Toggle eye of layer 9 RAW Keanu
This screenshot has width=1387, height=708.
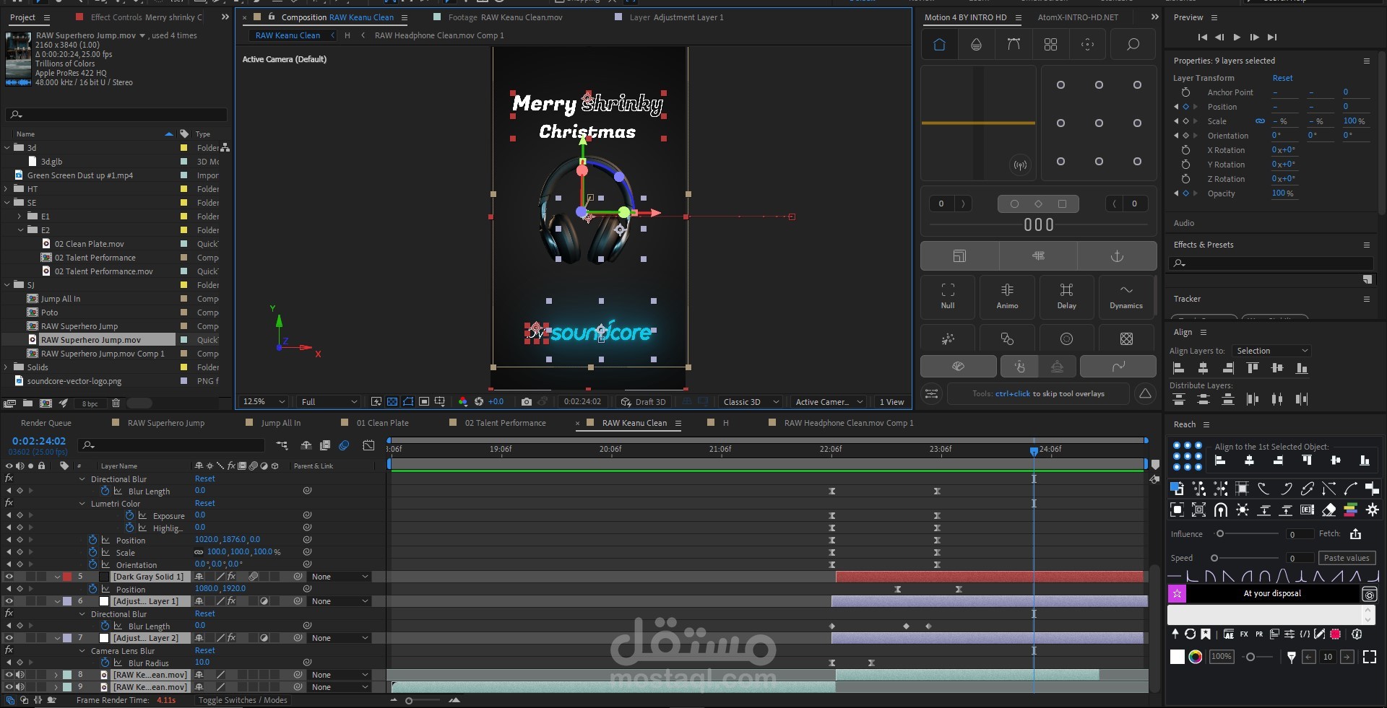(x=9, y=687)
